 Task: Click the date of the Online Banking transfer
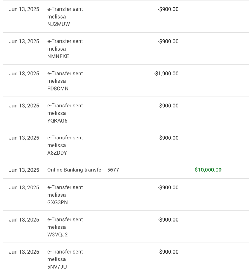24,170
